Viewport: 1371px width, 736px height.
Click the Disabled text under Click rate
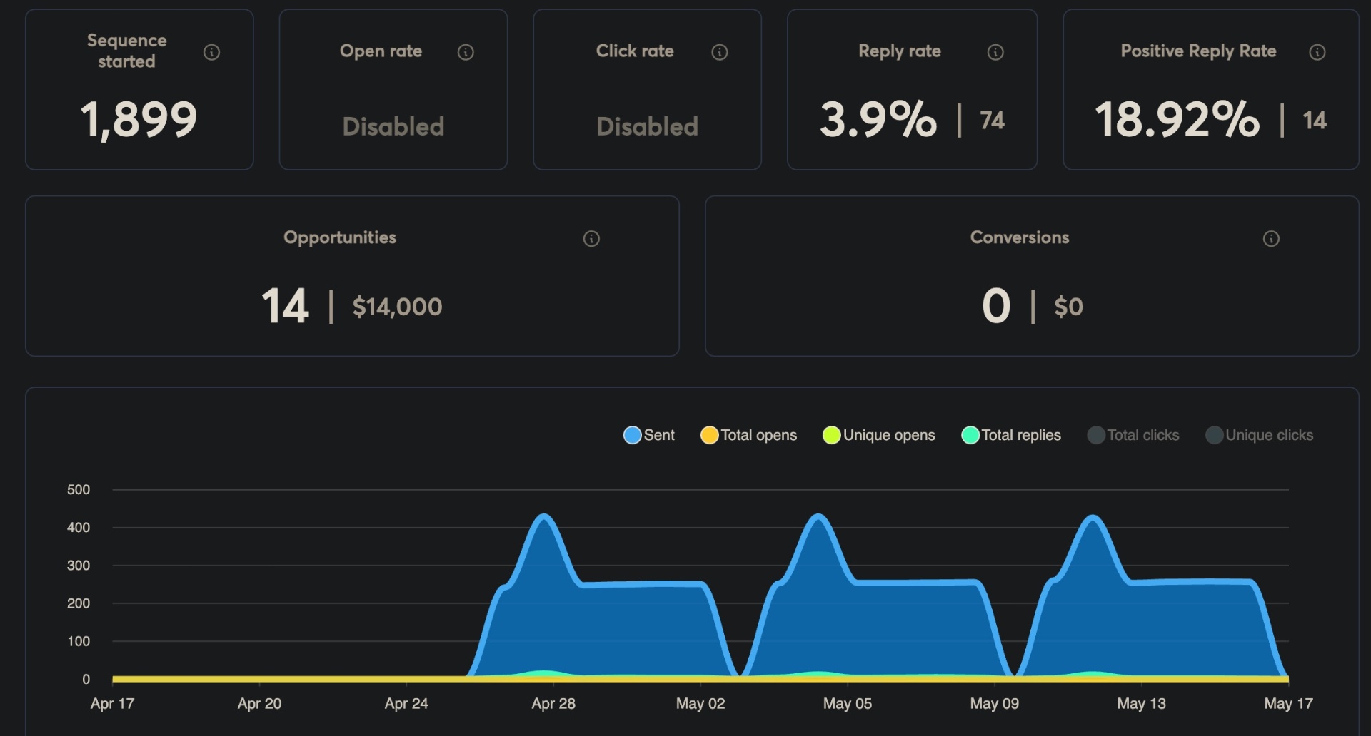648,126
